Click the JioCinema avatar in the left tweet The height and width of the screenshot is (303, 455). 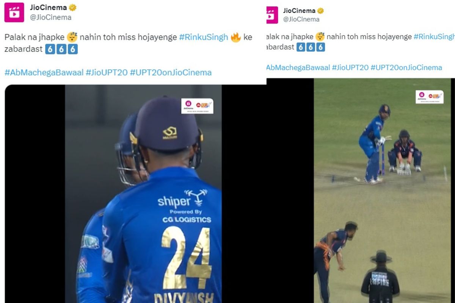(14, 12)
